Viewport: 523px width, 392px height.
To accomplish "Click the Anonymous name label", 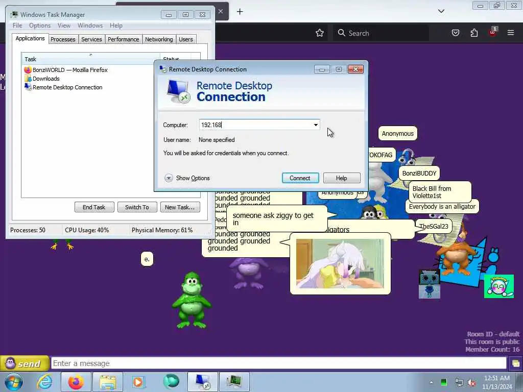I will click(397, 133).
